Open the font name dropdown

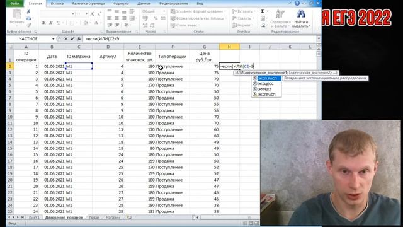[73, 14]
